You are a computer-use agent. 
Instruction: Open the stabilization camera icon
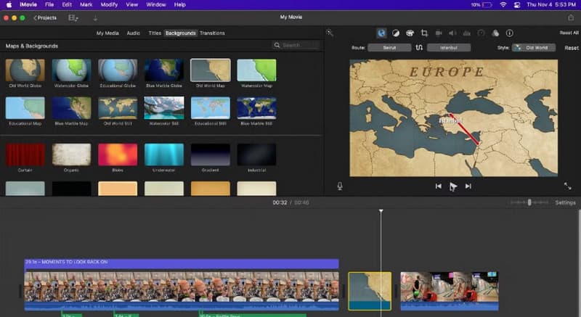(x=439, y=33)
